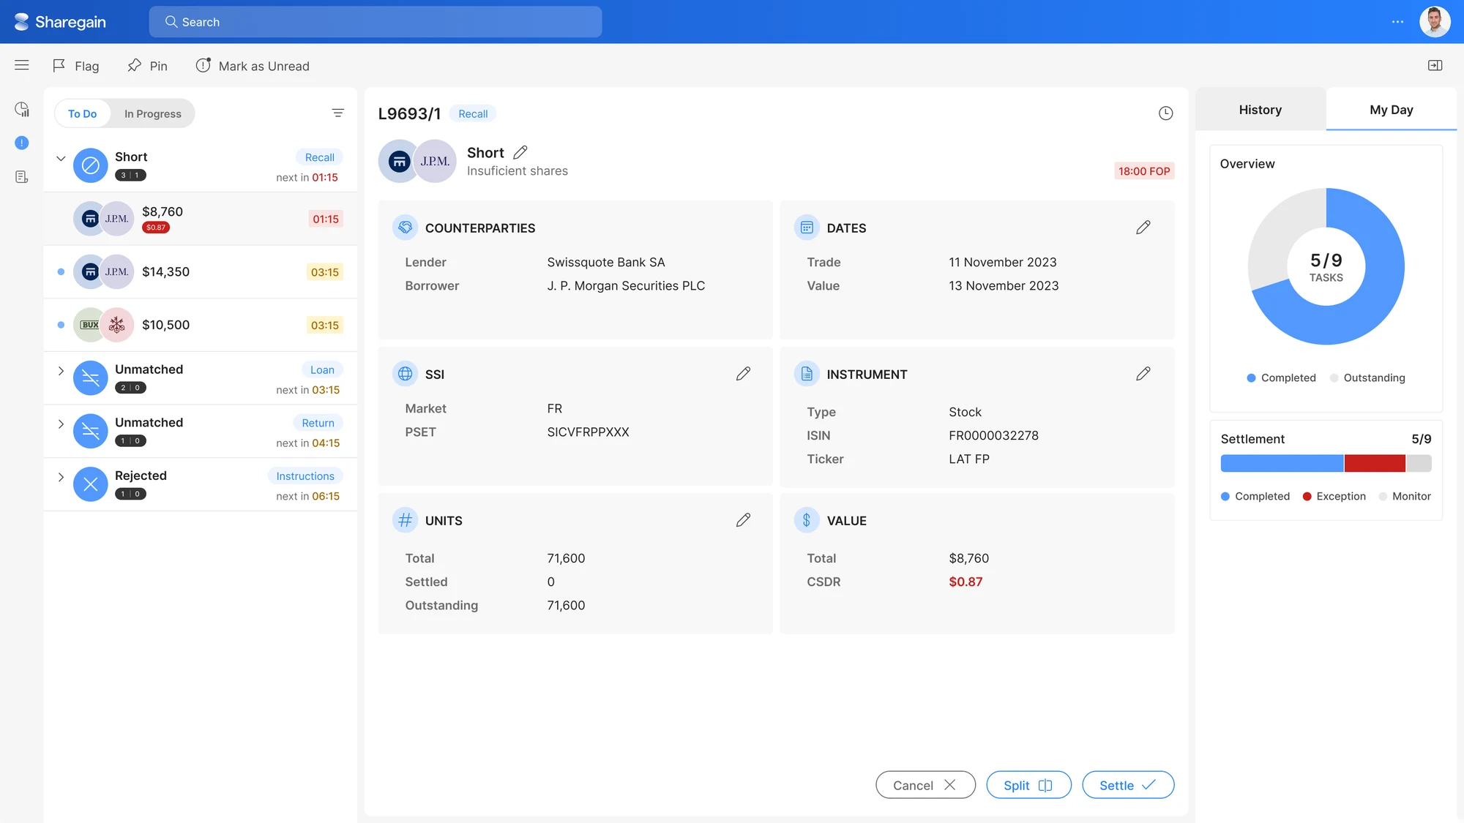Click the Loan tag
Viewport: 1464px width, 823px height.
(322, 369)
